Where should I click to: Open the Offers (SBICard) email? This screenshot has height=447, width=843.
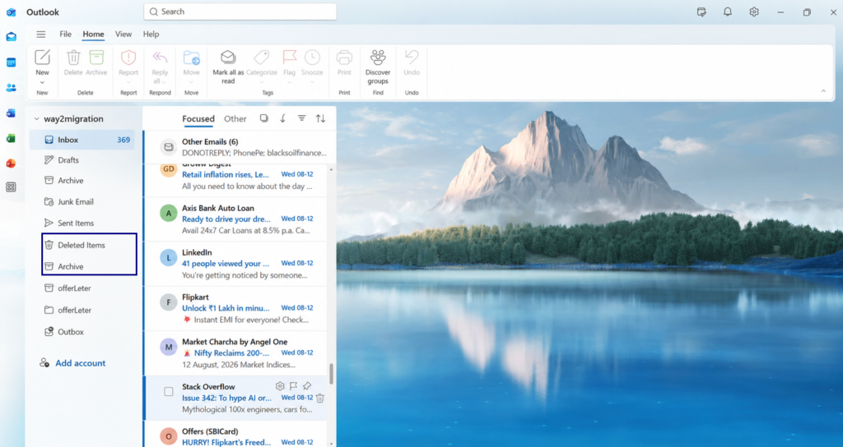tap(235, 434)
